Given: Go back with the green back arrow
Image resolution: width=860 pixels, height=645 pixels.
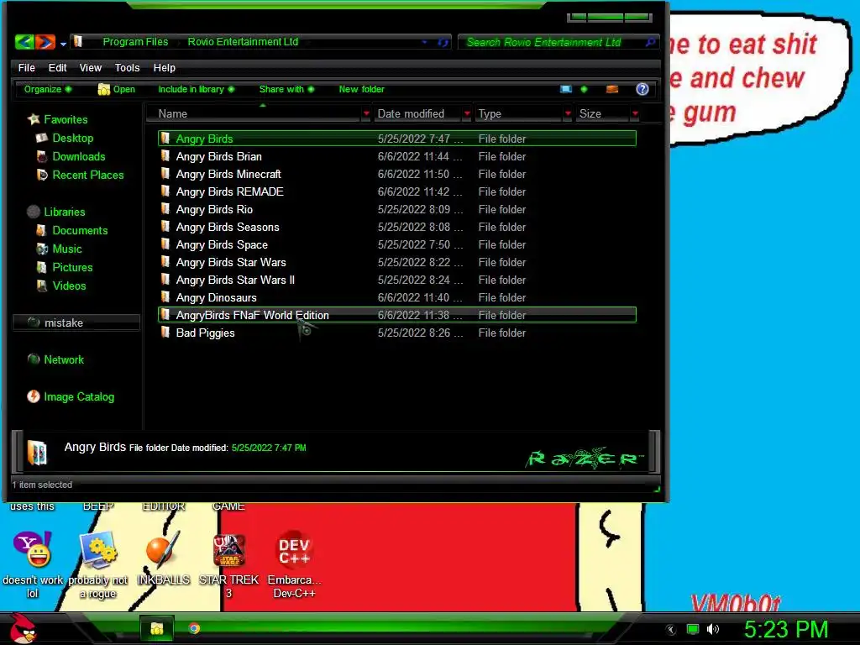Looking at the screenshot, I should click(24, 42).
